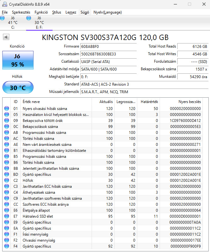The image size is (210, 252).
Task: Click status orb for ID C9 row
Action: 7,198
